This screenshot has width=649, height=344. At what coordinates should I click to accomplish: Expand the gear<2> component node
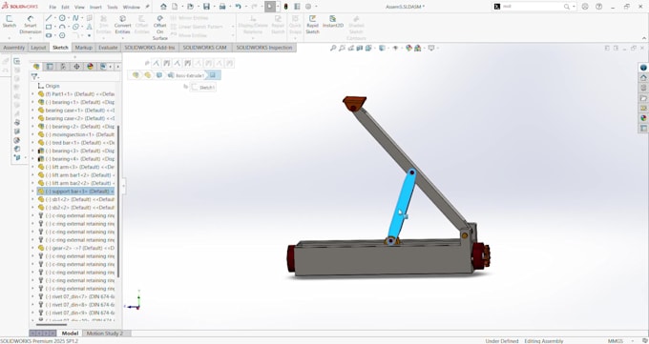(x=33, y=248)
